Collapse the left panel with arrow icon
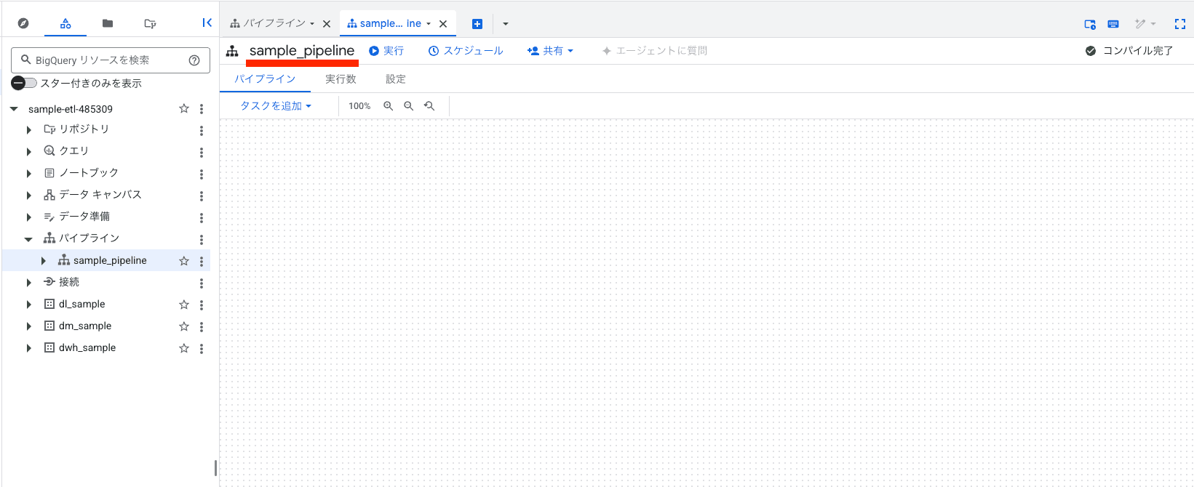 click(x=207, y=23)
